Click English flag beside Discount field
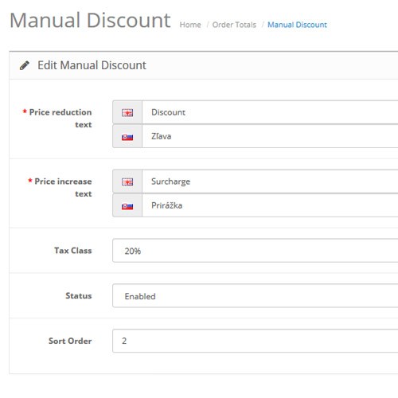 coord(127,113)
